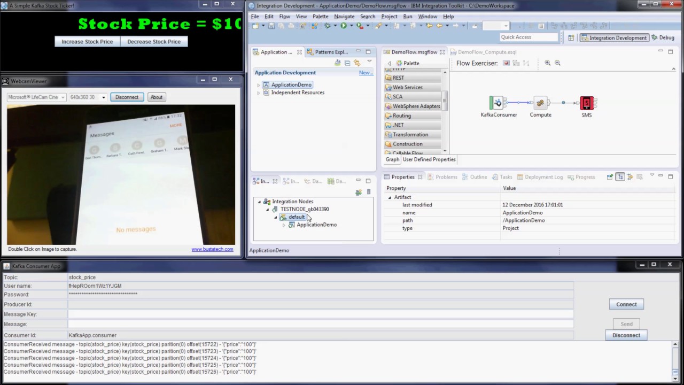Open the WebSphere Adapters palette drawer

click(413, 106)
